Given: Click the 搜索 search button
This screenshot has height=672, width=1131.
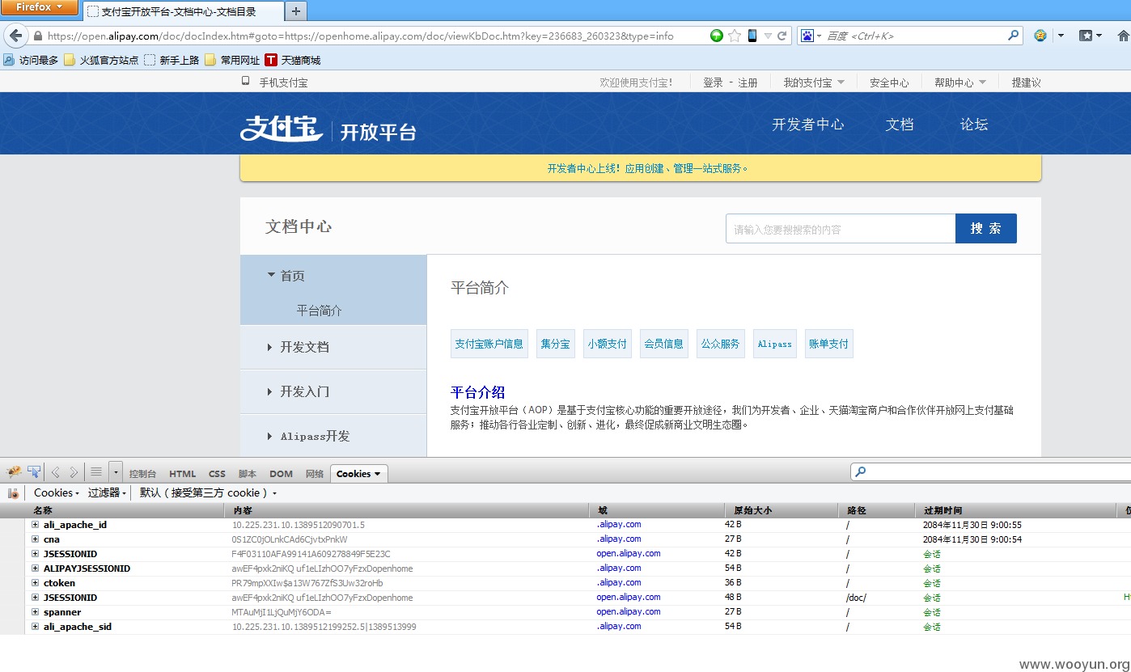Looking at the screenshot, I should 986,229.
